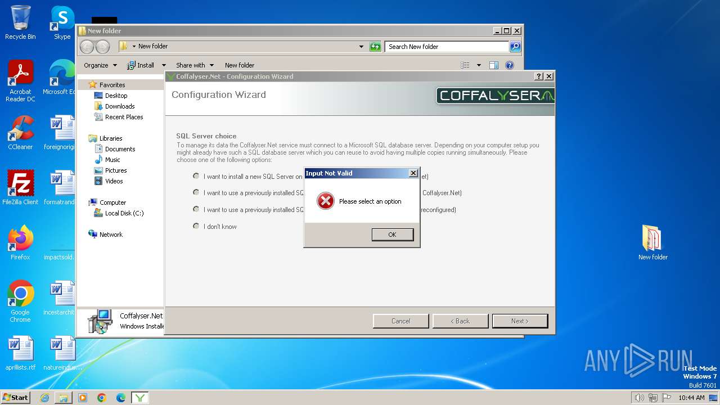Select the Recycle Bin desktop icon
Viewport: 720px width, 405px height.
point(20,22)
